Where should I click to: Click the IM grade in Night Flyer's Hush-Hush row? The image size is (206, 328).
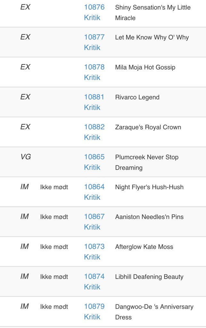coord(25,187)
